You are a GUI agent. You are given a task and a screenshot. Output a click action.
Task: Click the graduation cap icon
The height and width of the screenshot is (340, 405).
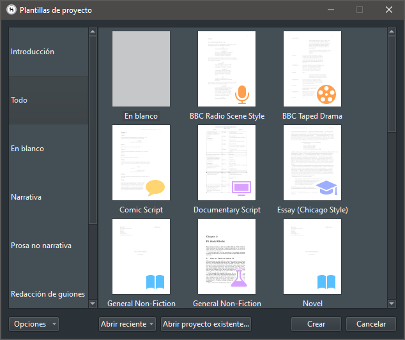[x=327, y=188]
